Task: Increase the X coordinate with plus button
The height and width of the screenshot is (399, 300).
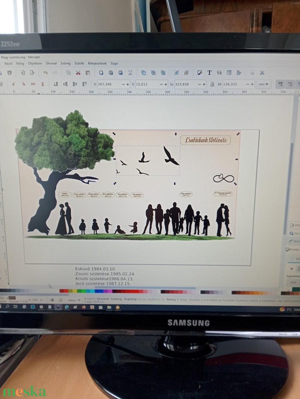Action: point(128,84)
